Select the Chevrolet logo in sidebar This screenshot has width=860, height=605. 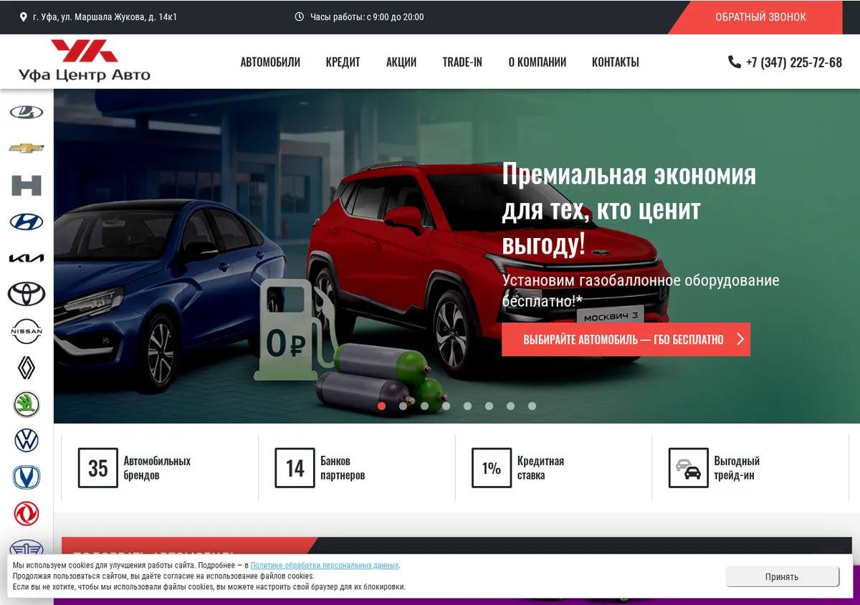point(27,148)
